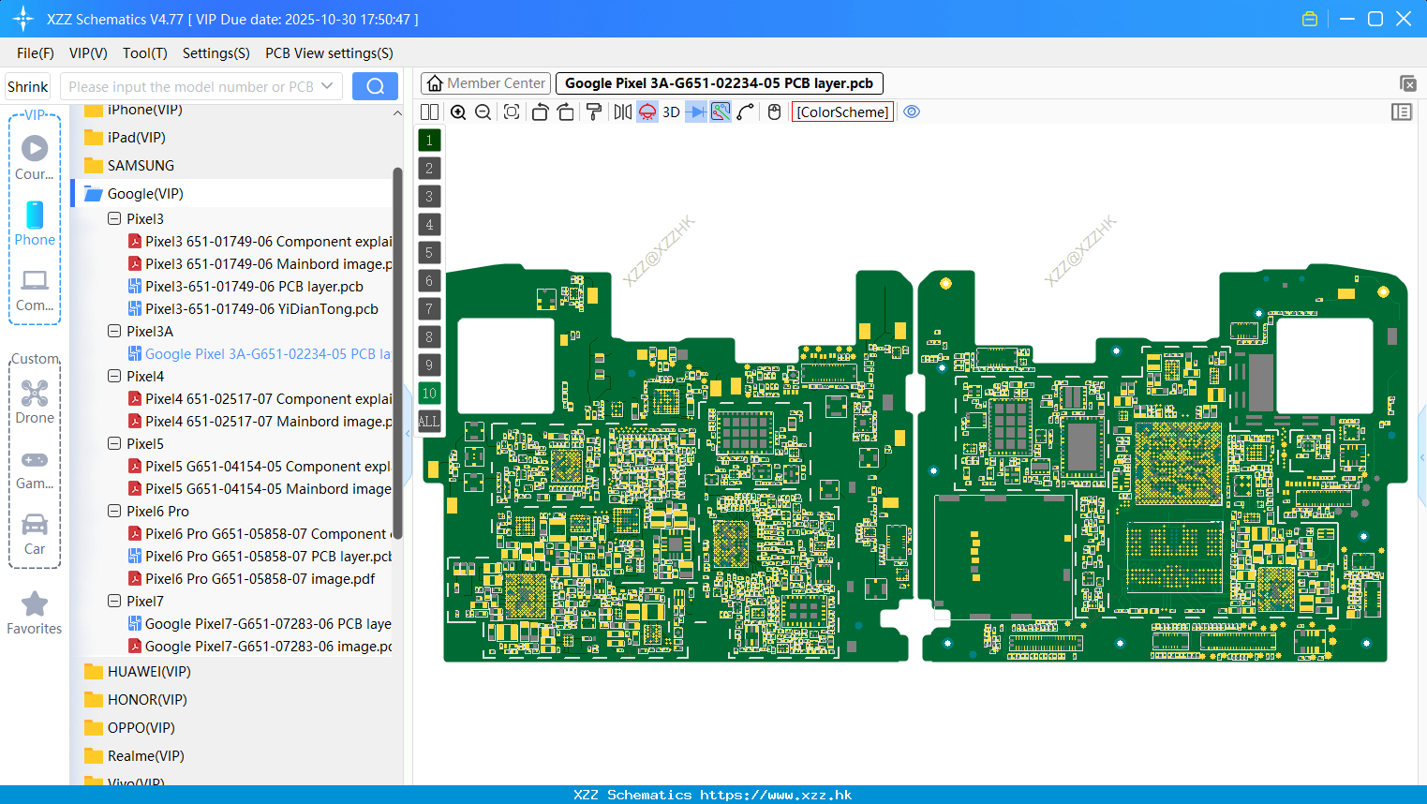The image size is (1427, 804).
Task: Collapse the Pixel6 Pro tree node
Action: pos(114,511)
